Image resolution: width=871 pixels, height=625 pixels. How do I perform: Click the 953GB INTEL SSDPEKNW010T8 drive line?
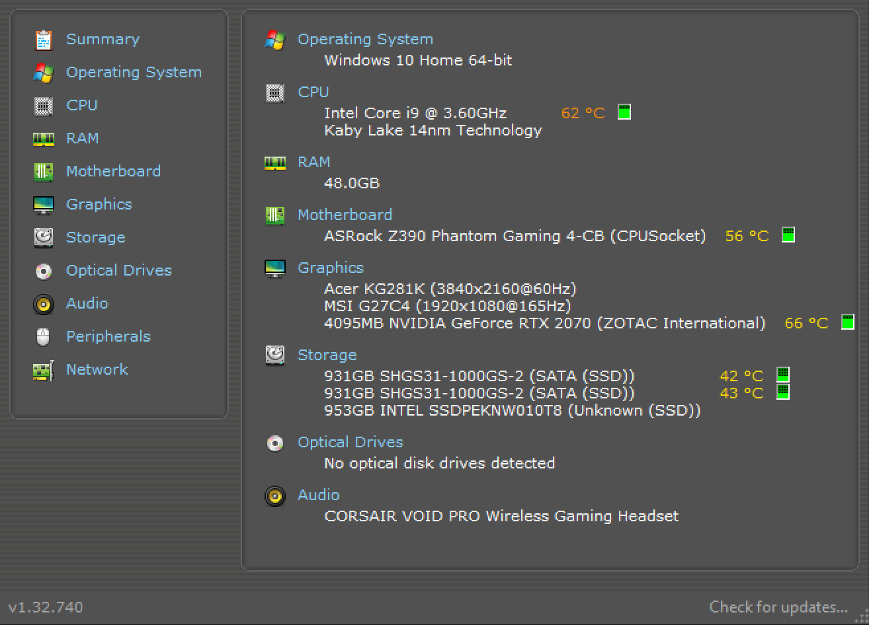[513, 411]
